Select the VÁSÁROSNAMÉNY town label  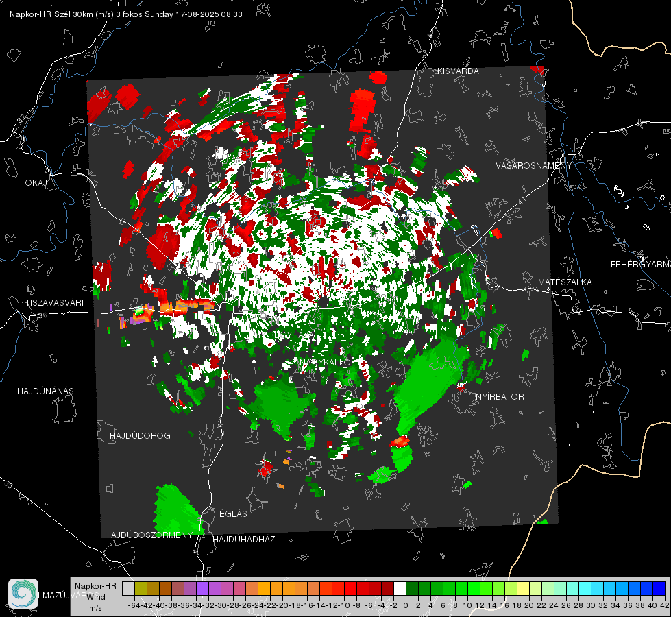tap(534, 165)
